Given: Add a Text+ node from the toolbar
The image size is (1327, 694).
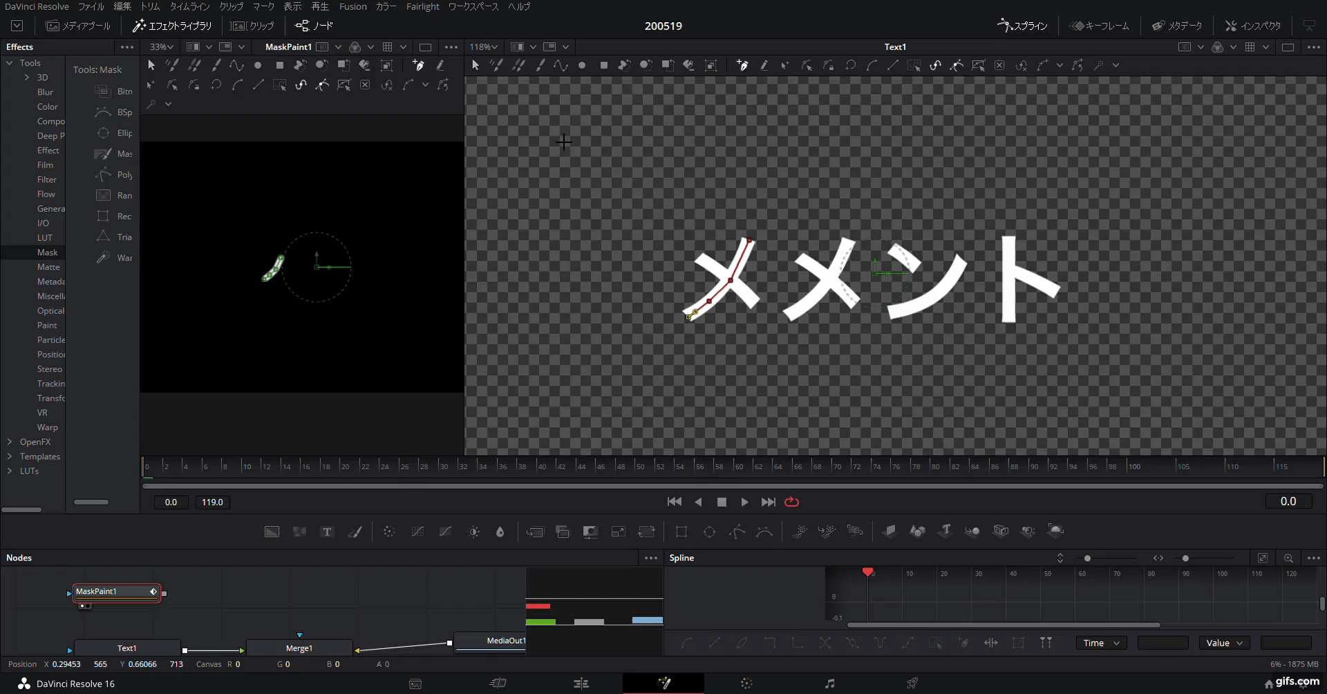Looking at the screenshot, I should pyautogui.click(x=327, y=531).
